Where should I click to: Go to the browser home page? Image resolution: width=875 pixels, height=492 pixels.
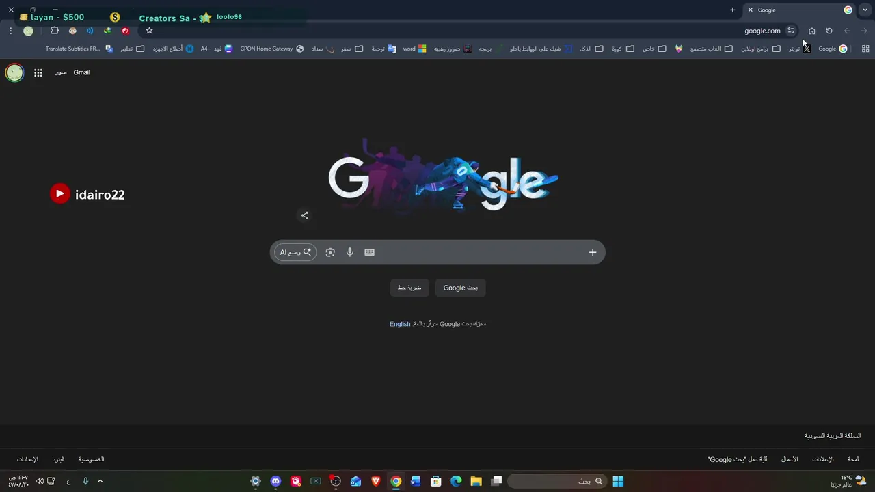pyautogui.click(x=812, y=31)
